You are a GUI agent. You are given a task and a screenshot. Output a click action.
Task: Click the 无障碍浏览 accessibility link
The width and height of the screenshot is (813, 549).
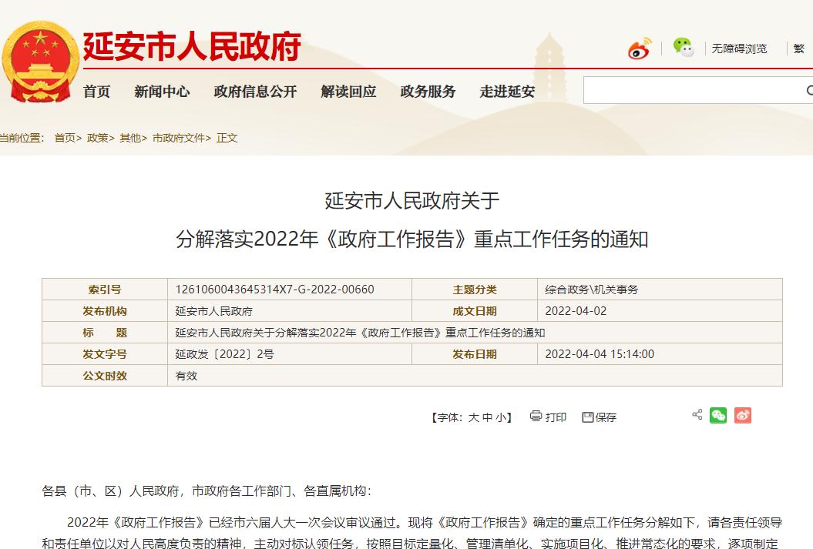point(739,49)
